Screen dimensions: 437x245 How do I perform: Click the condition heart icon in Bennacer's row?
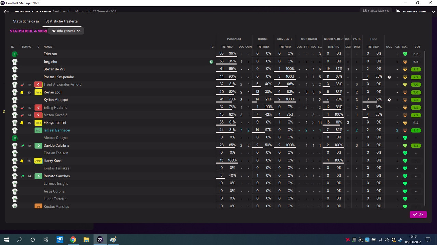coord(405,130)
